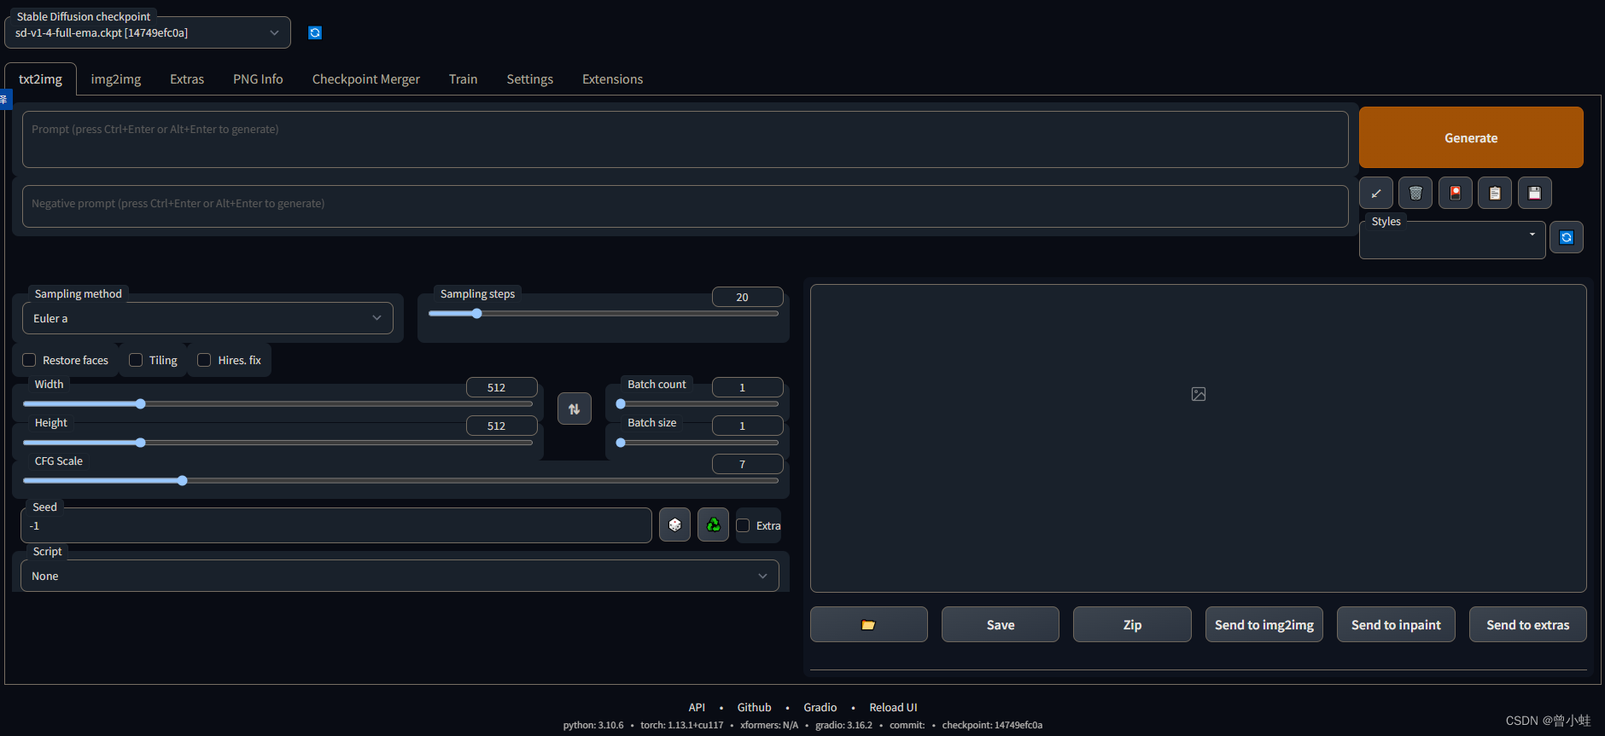Switch to the txt2img tab
The width and height of the screenshot is (1605, 736).
(40, 79)
